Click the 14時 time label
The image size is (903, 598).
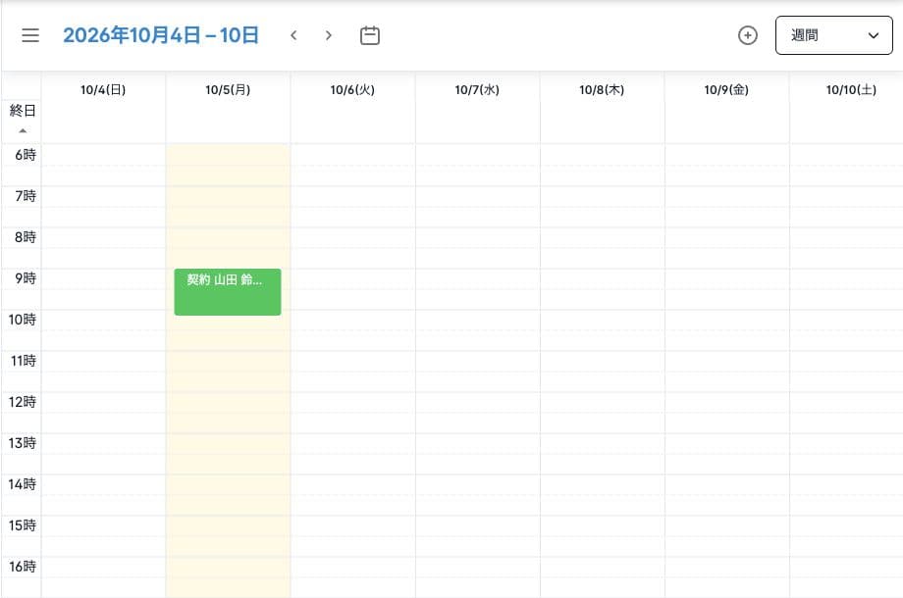click(23, 484)
